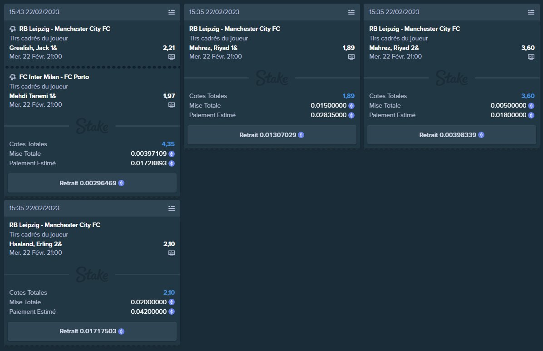Select the Mahrez, Riyad 1& selection text

(x=213, y=48)
